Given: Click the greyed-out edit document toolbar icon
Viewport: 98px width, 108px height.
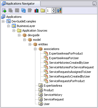Looking at the screenshot, I should coord(30,11).
